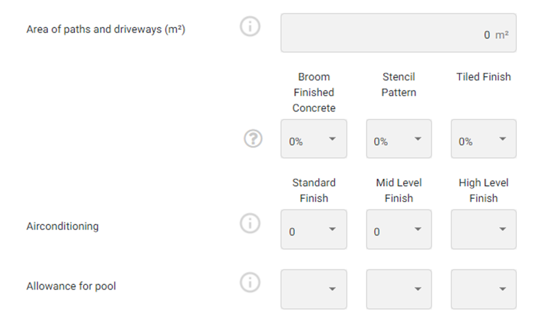Open Airconditioning High Level Finish dropdown
The height and width of the screenshot is (325, 534).
pyautogui.click(x=483, y=230)
